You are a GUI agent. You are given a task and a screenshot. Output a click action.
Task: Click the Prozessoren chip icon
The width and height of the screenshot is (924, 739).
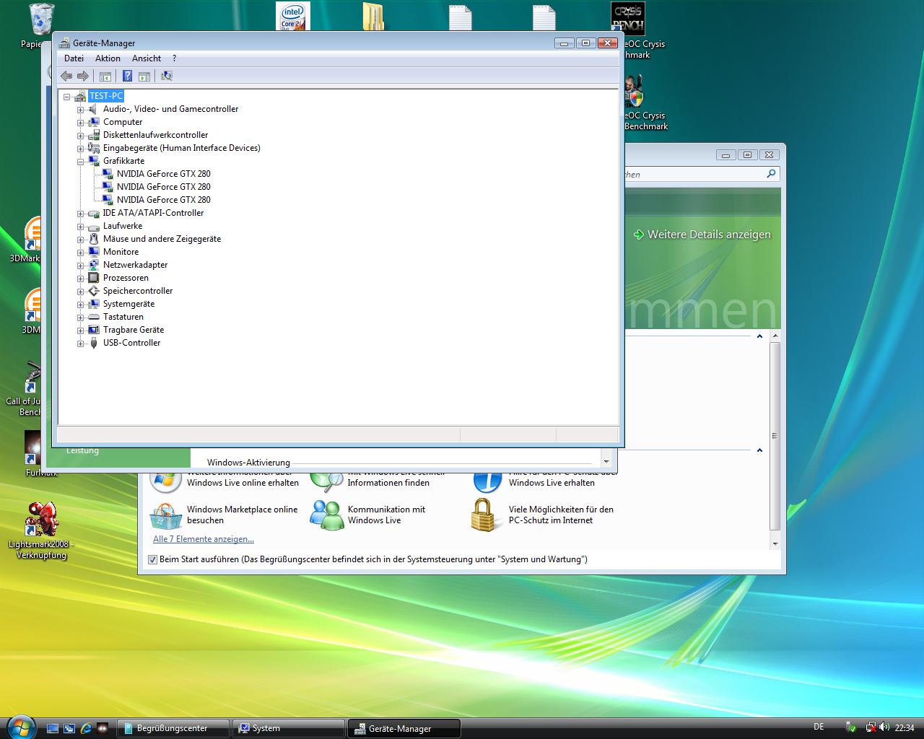[93, 278]
